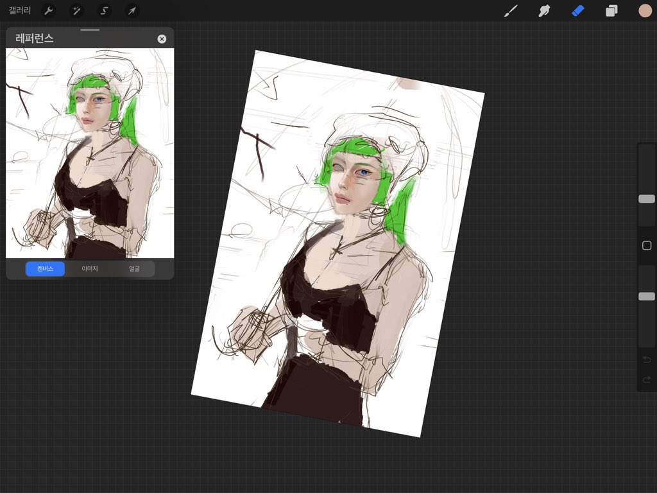Redo the action with sidebar arrow
Image resolution: width=657 pixels, height=493 pixels.
[647, 380]
